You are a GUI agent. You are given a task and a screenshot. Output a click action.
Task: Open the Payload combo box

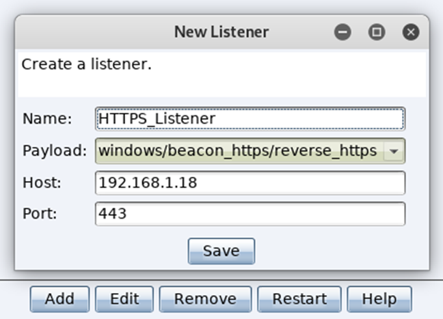click(250, 151)
